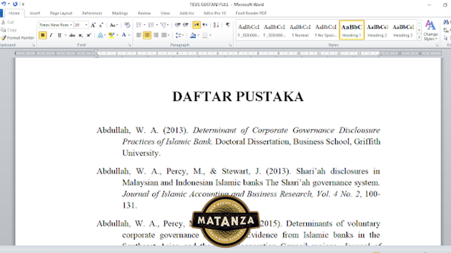
Task: Switch to the Review tab
Action: click(x=144, y=13)
